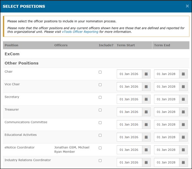The height and width of the screenshot is (169, 192).
Task: Toggle Include for Industry Relations Coordinator
Action: coord(100,161)
